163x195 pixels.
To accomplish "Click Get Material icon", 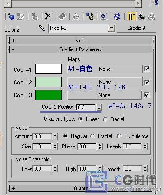I will pos(10,16).
